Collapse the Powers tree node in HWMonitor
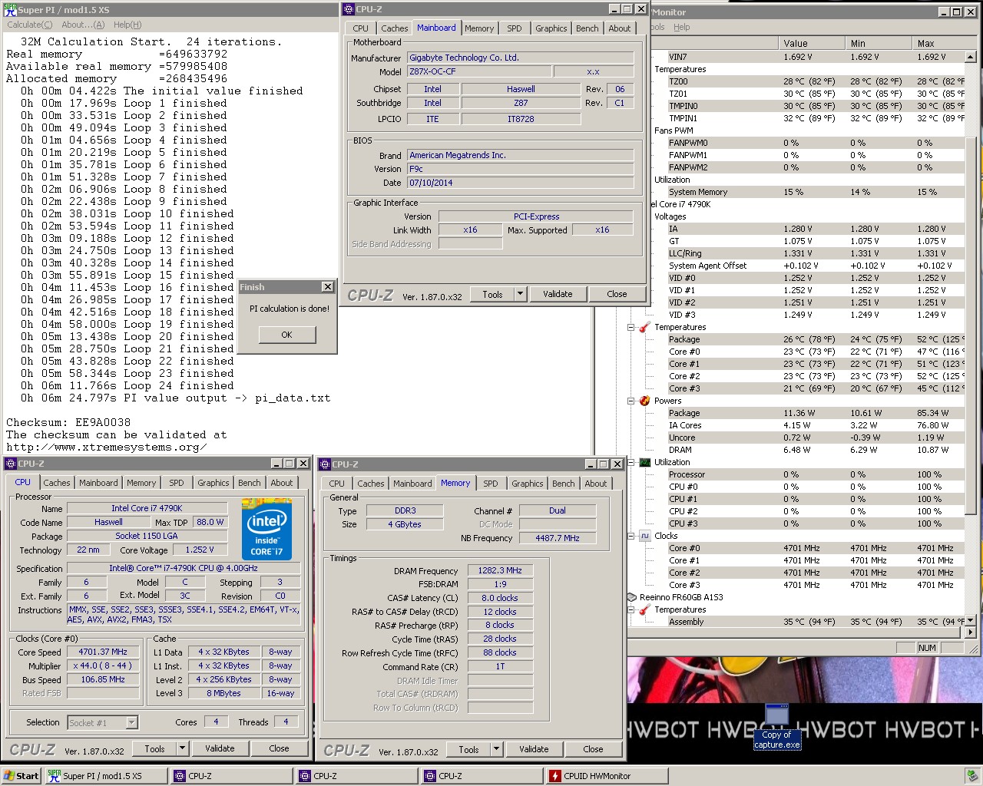 click(x=631, y=401)
